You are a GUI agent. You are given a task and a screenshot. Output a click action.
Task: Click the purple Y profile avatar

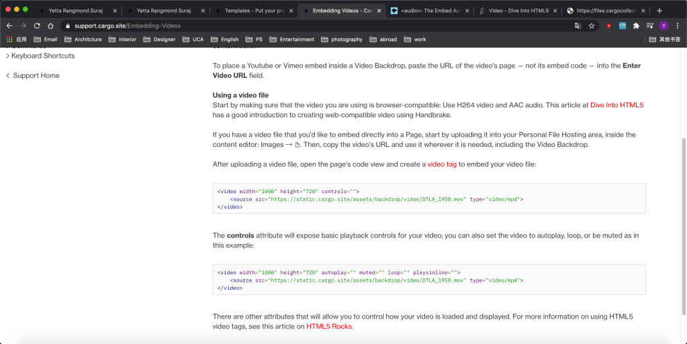point(663,25)
